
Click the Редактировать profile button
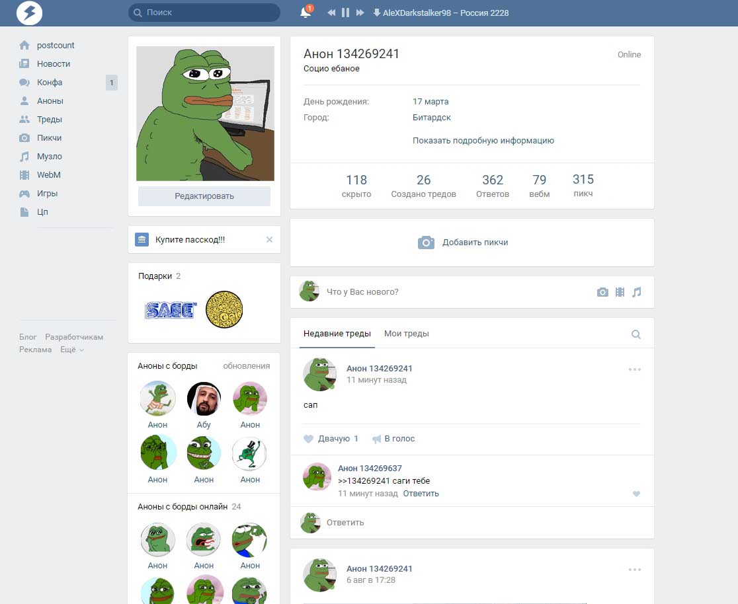pyautogui.click(x=204, y=196)
